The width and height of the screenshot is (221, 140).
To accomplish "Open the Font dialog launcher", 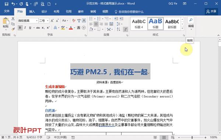I will click(85, 35).
